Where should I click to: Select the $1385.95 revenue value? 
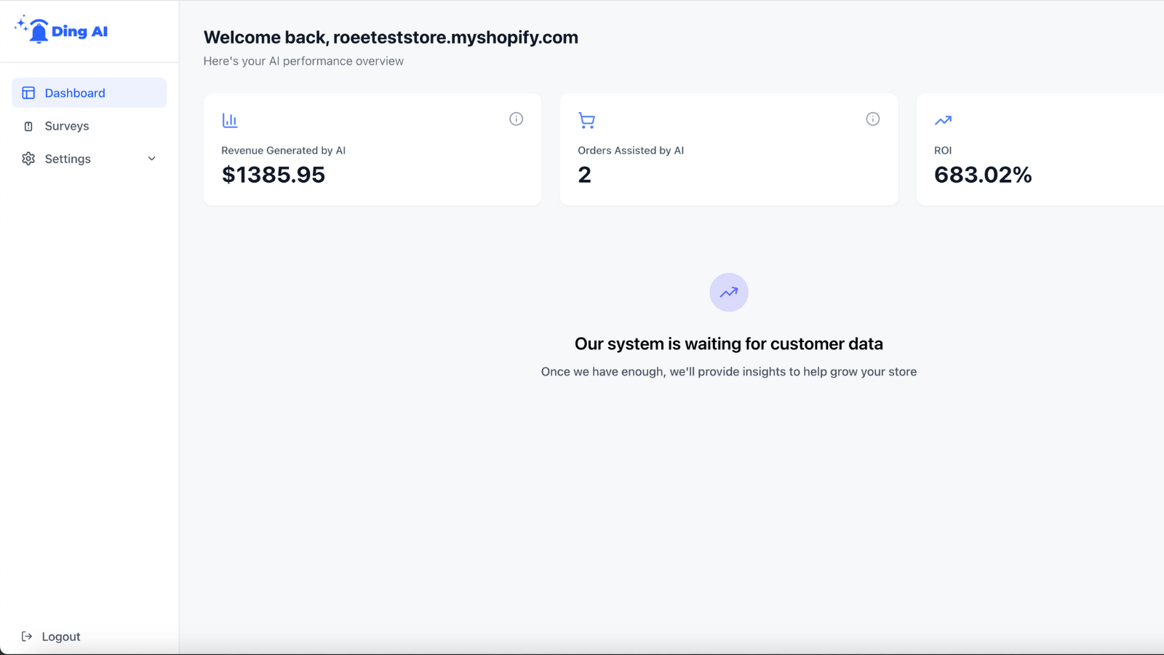274,175
